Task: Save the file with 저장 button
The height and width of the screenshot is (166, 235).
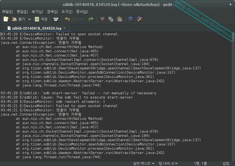Action: pyautogui.click(x=41, y=19)
